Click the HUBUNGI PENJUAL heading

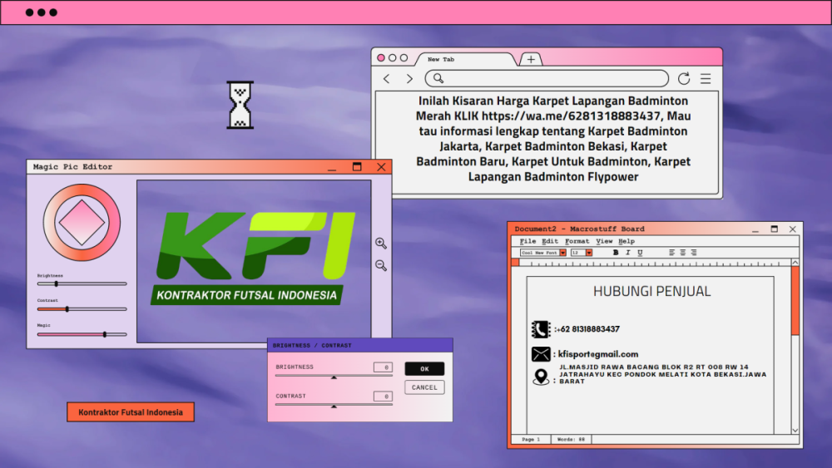pos(651,291)
